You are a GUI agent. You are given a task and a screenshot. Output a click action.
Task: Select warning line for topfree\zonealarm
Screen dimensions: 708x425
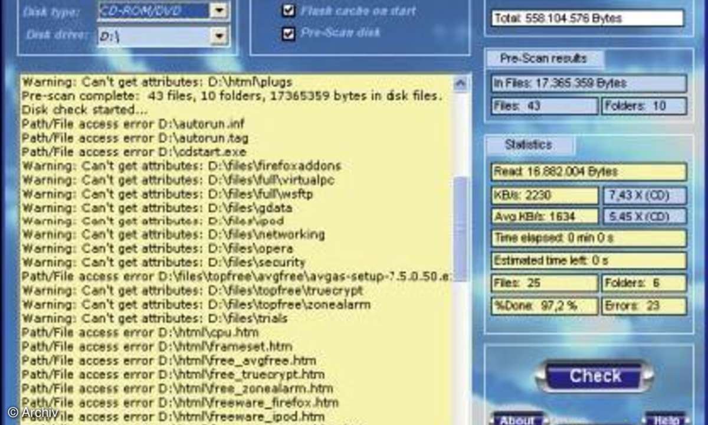click(196, 305)
